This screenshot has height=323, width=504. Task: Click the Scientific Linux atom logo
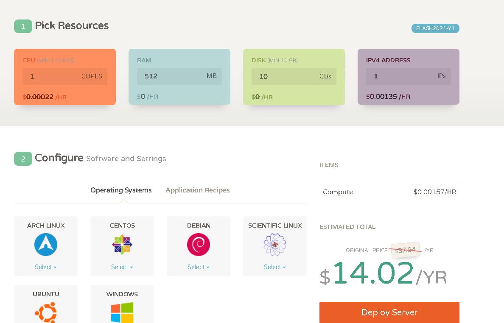click(275, 245)
